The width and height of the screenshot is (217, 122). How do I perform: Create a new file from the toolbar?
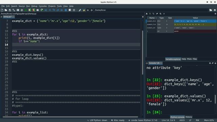tap(2, 10)
